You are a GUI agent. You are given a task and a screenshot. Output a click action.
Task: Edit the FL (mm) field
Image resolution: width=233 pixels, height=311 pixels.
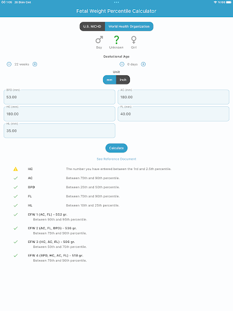point(174,114)
